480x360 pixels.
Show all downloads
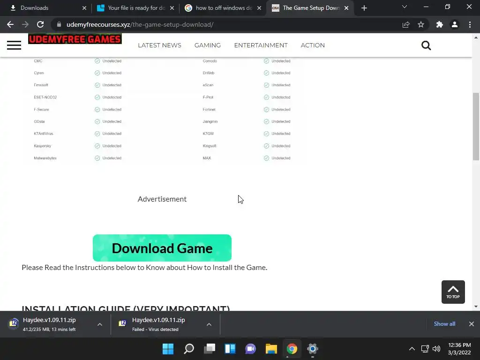click(444, 324)
